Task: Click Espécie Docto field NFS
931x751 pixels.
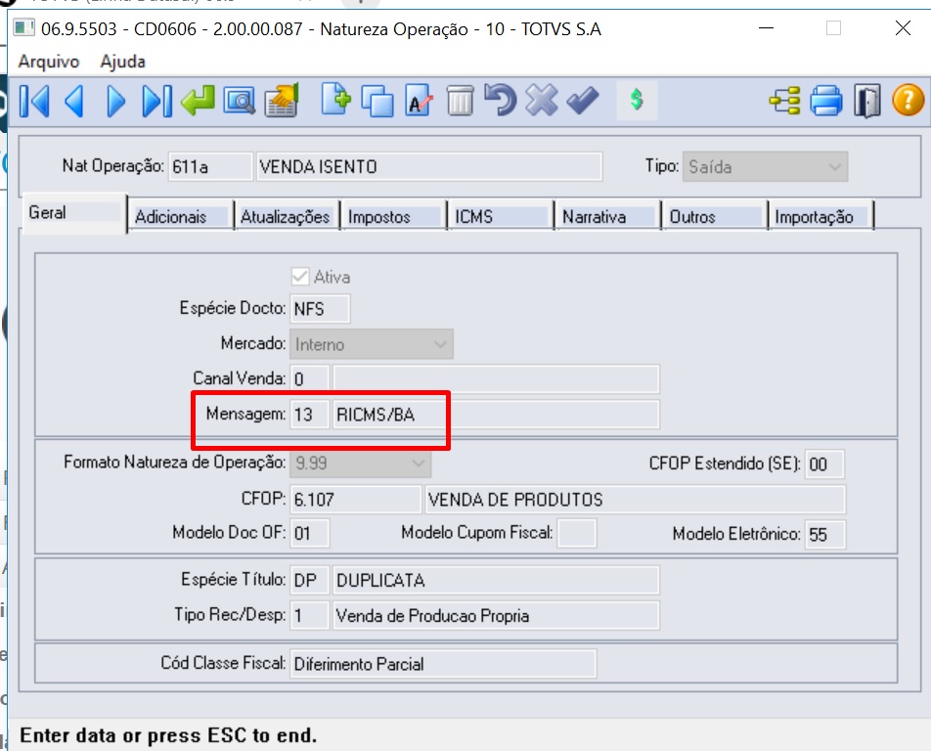Action: pyautogui.click(x=320, y=309)
